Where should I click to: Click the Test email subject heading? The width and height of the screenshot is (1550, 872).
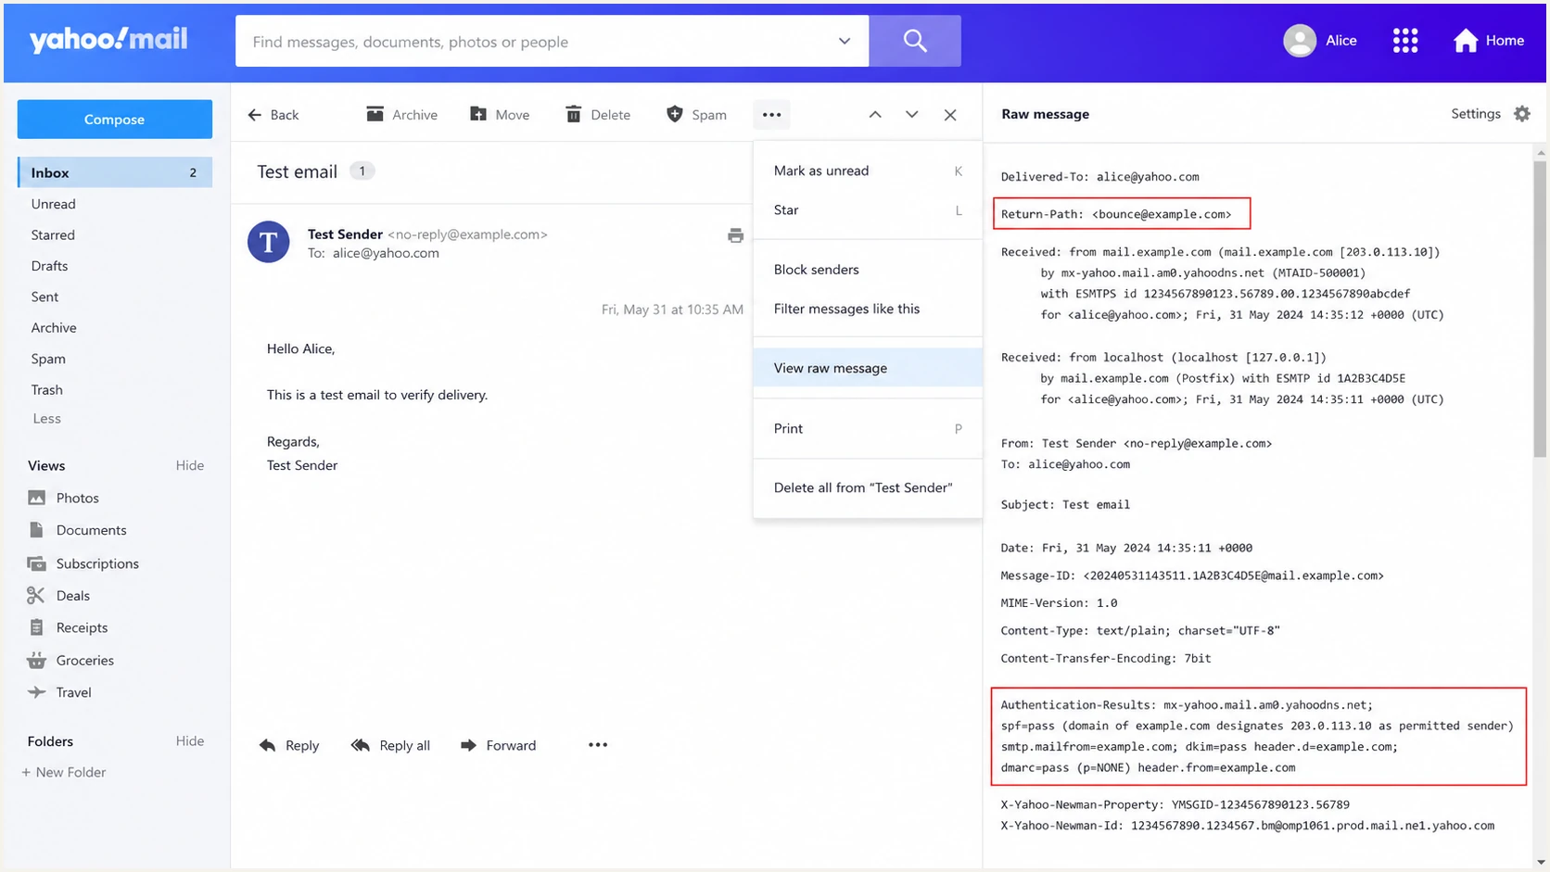click(x=298, y=171)
